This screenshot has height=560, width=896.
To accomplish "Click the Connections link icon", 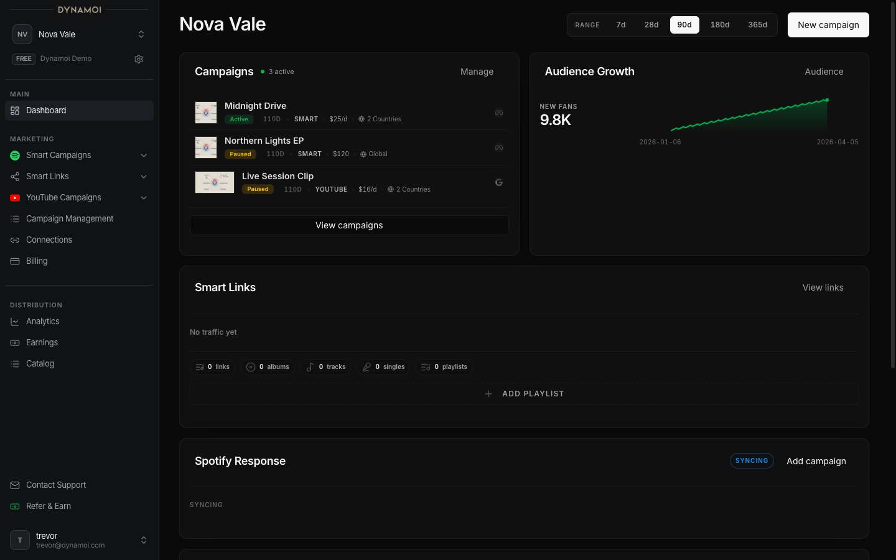I will tap(15, 240).
